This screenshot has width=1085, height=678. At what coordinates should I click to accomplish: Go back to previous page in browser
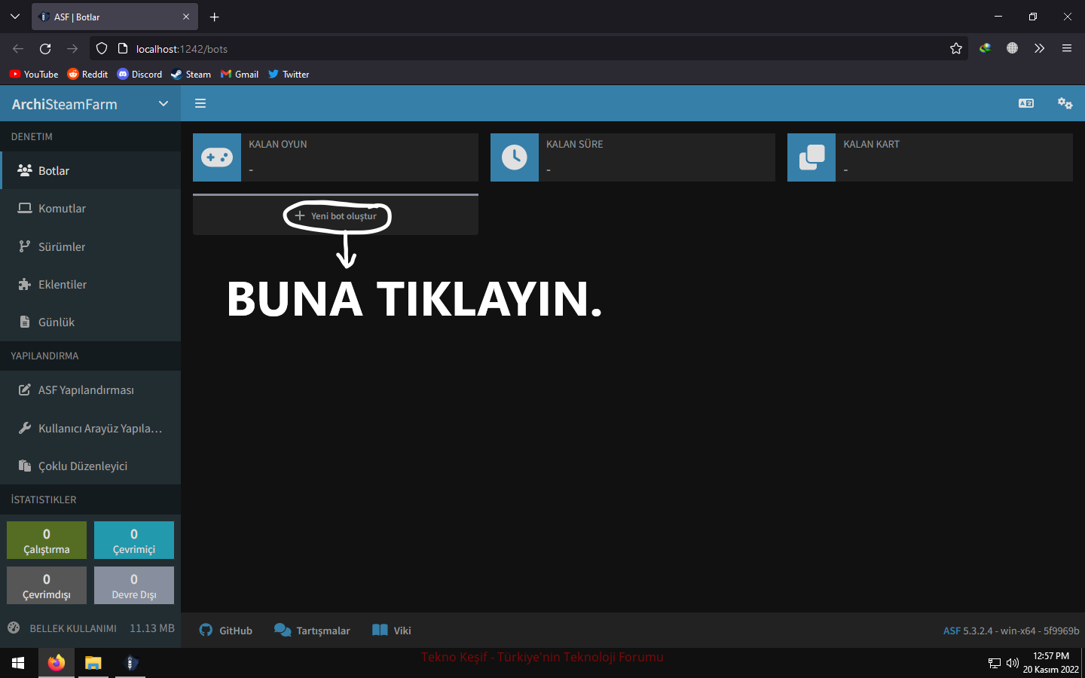click(18, 49)
